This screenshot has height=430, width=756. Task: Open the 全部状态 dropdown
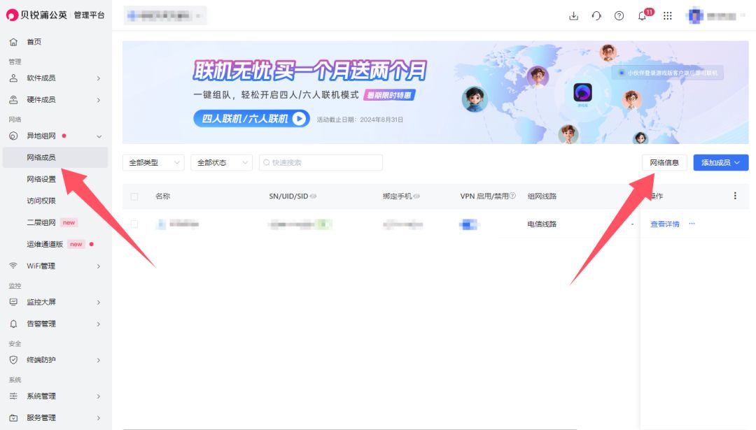[221, 163]
